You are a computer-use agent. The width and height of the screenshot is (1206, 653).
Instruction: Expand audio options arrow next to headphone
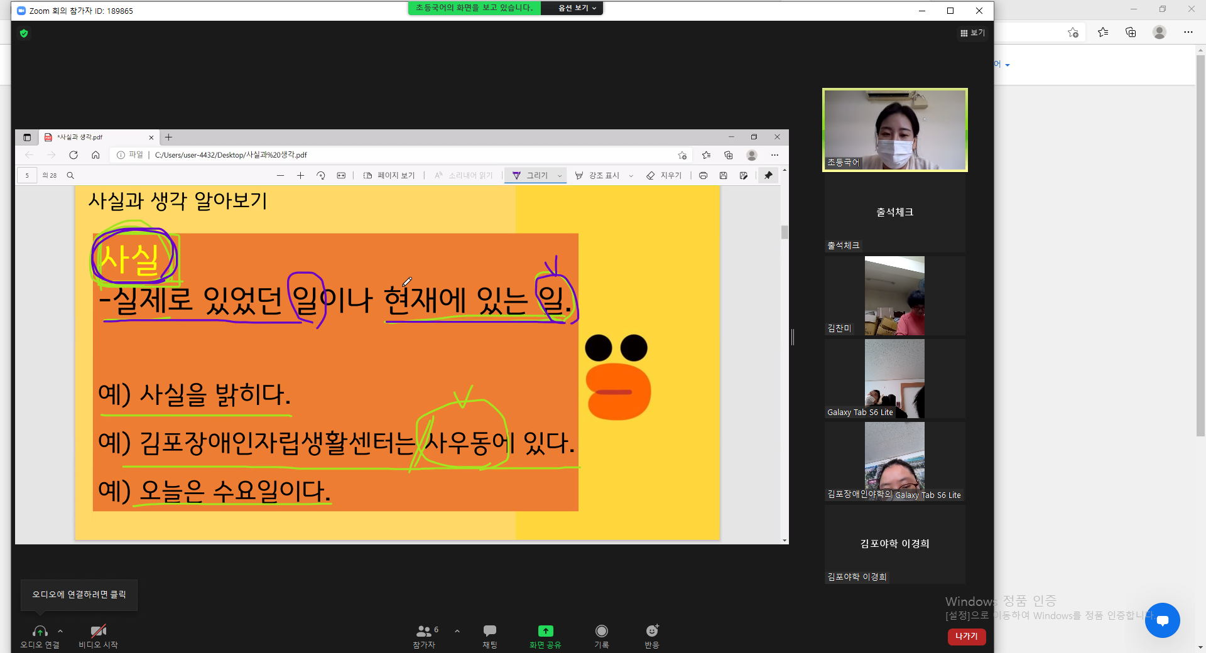(x=60, y=631)
